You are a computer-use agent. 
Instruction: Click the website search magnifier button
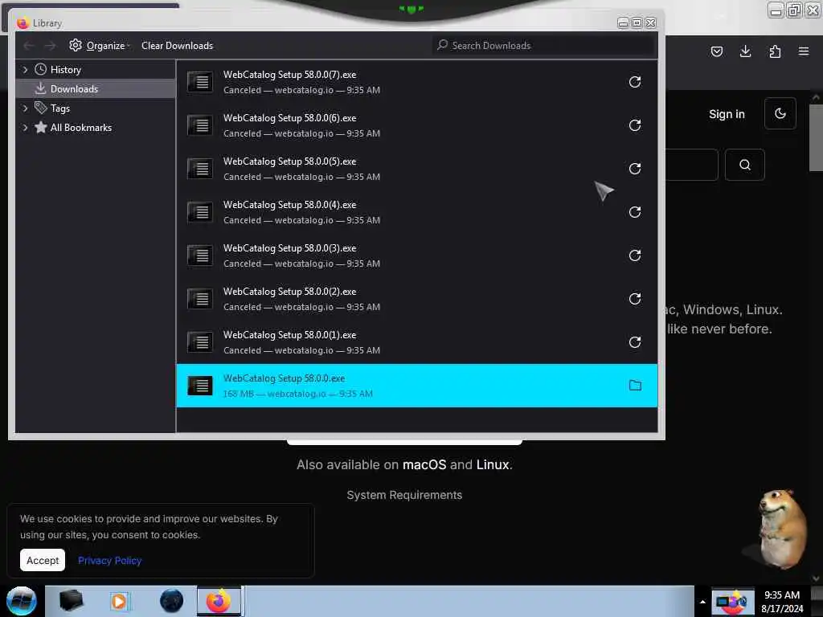pos(744,165)
